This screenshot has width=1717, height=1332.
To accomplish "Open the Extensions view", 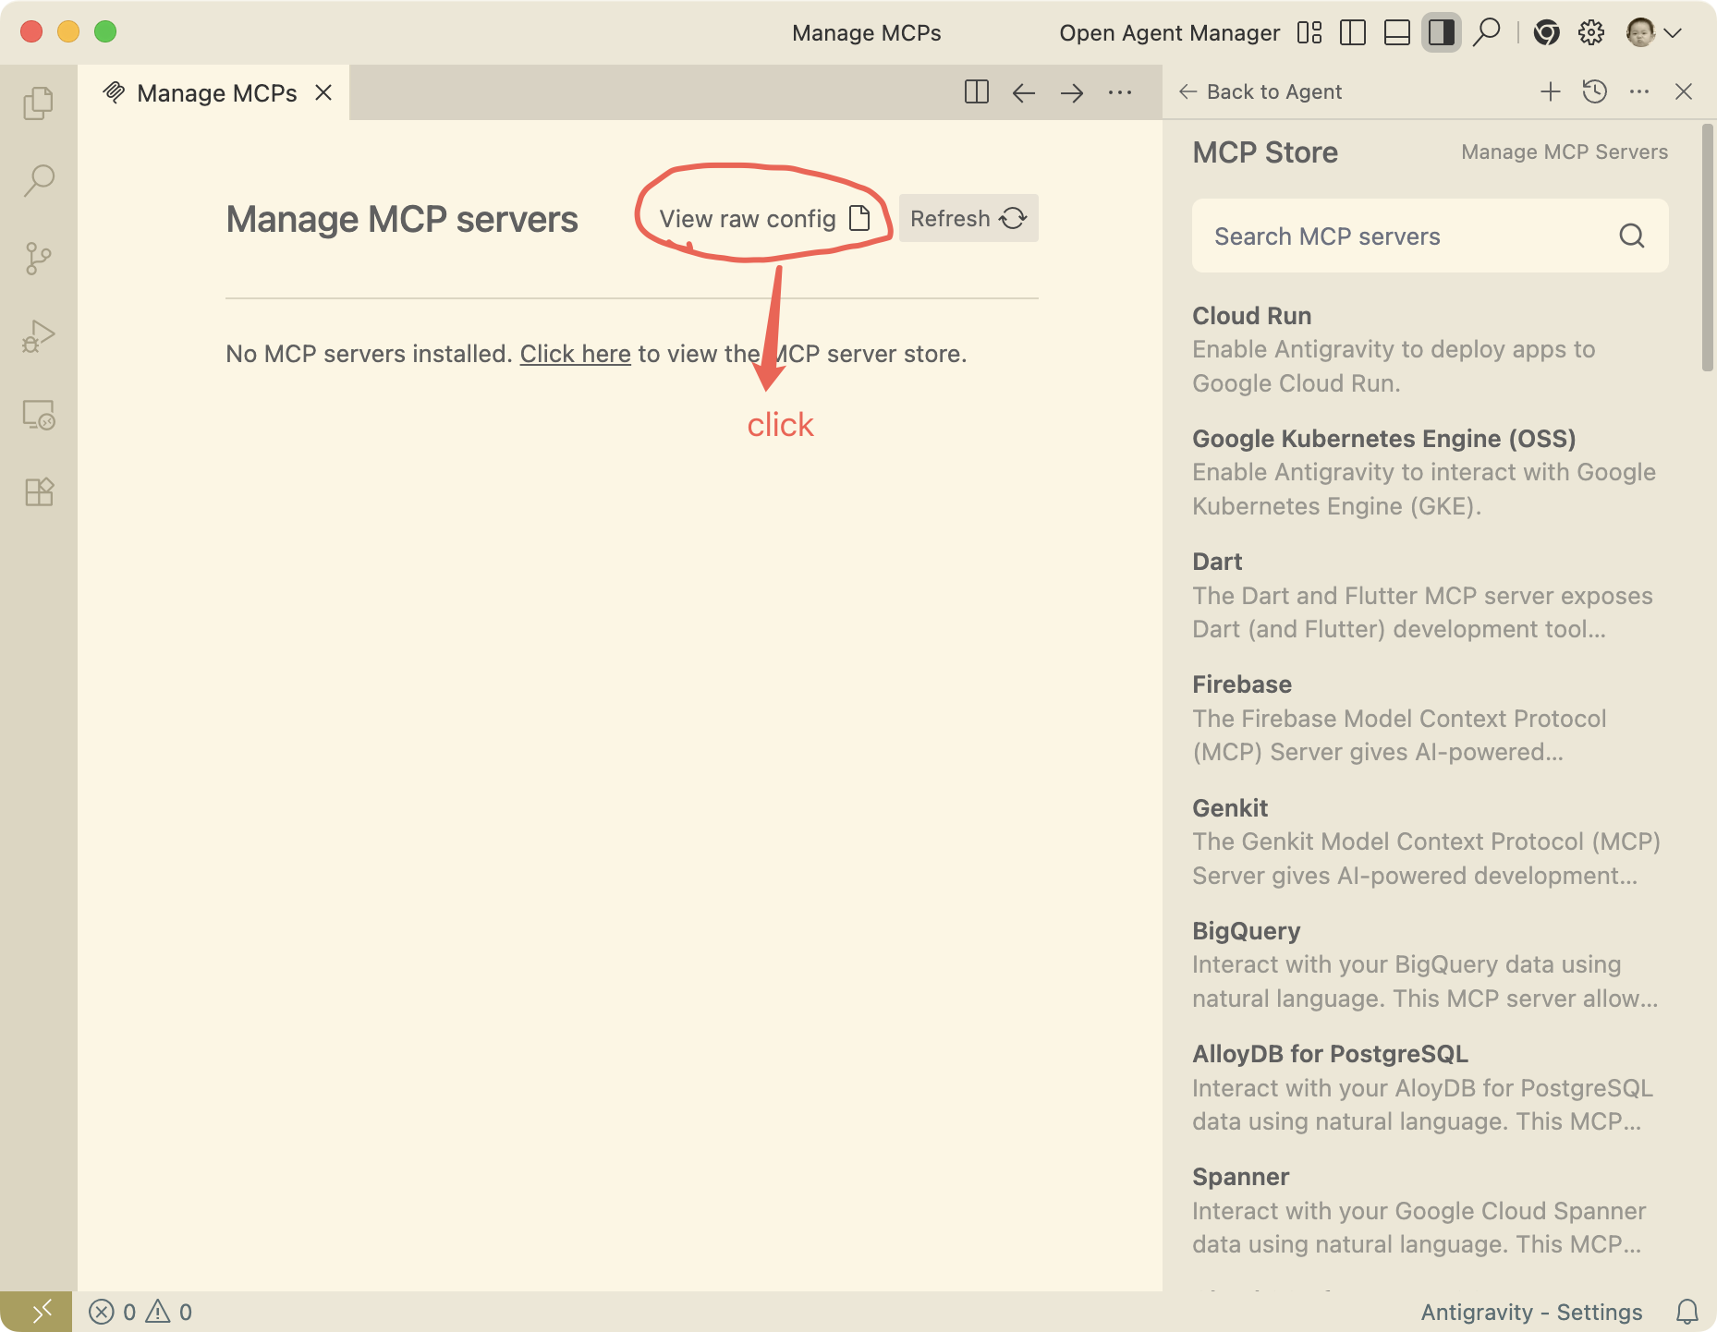I will click(x=39, y=492).
